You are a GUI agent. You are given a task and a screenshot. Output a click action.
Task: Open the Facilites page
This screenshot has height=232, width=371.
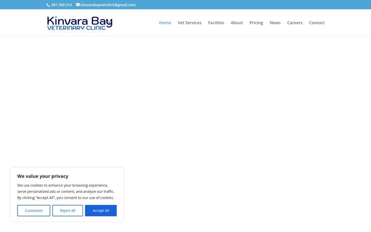tap(216, 23)
